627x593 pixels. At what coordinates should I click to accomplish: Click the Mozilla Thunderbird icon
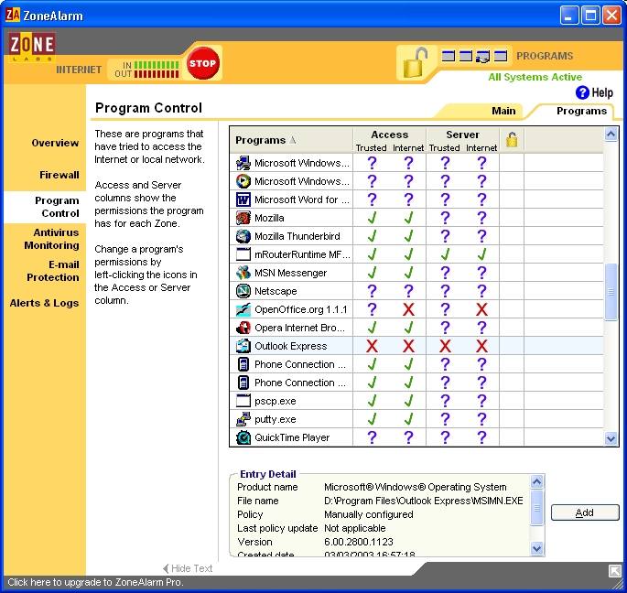pyautogui.click(x=243, y=236)
